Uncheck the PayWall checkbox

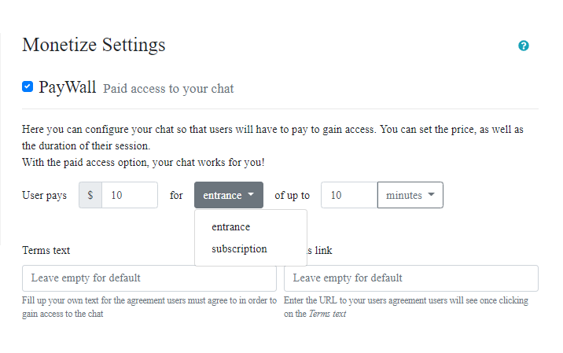[28, 86]
